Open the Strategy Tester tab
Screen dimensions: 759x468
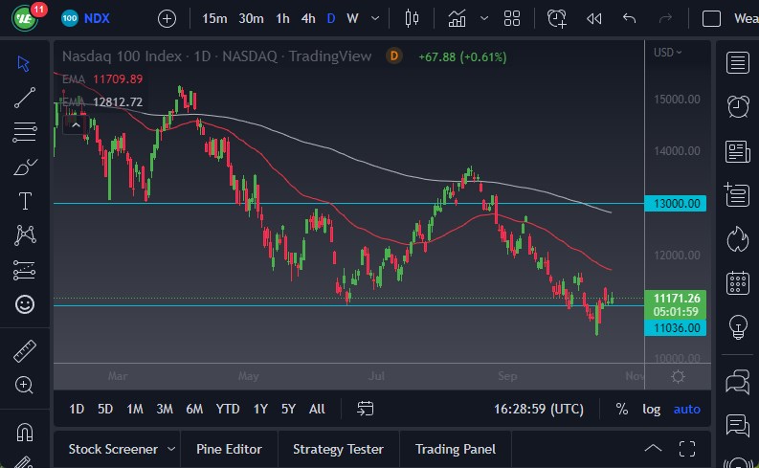click(x=338, y=449)
